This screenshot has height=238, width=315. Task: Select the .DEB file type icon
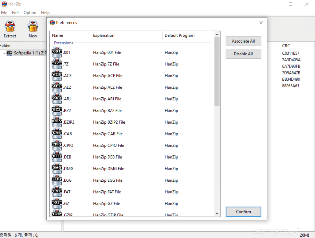coord(57,157)
